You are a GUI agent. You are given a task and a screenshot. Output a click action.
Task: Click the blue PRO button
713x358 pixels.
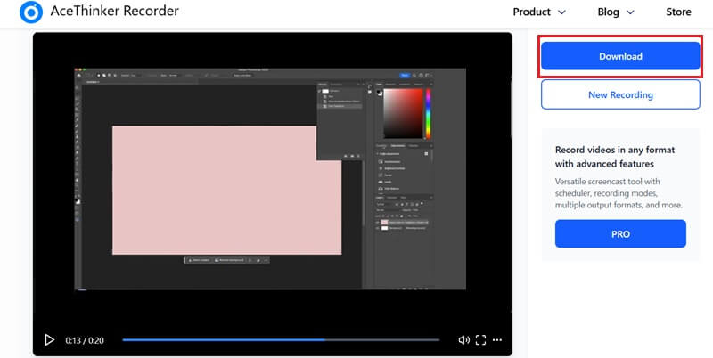(x=620, y=234)
